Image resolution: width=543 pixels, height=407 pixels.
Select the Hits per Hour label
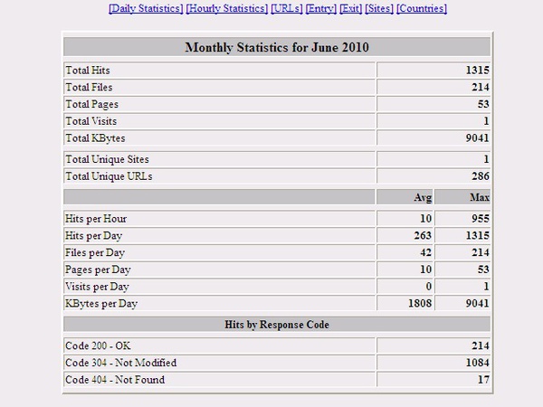point(96,219)
